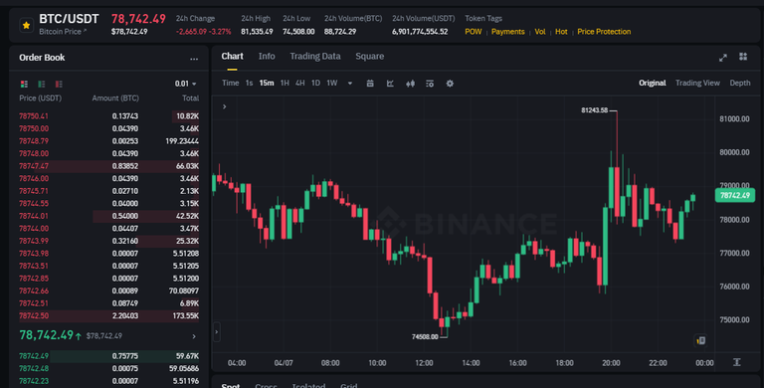
Task: Click the Bitcoin Price link
Action: (x=63, y=31)
